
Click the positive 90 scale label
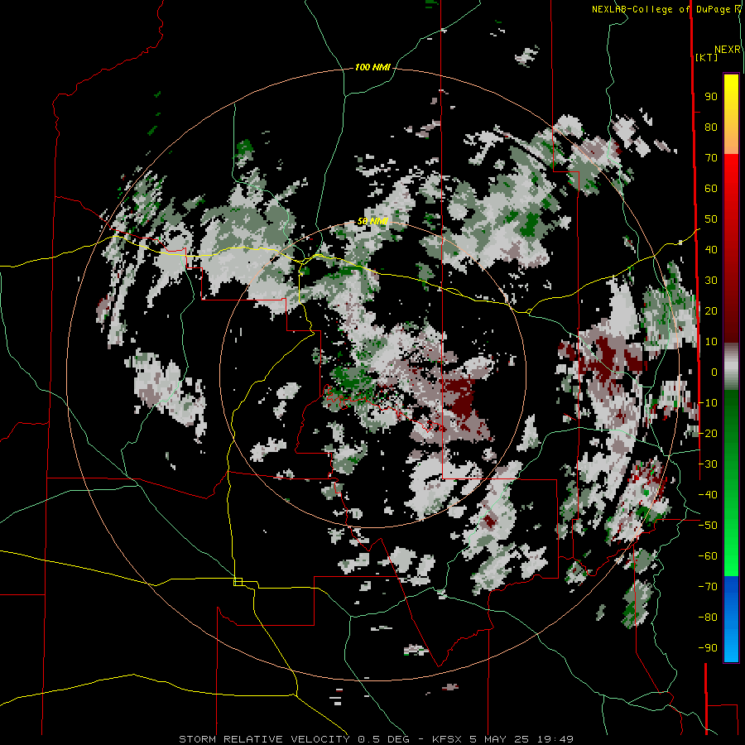pos(711,97)
